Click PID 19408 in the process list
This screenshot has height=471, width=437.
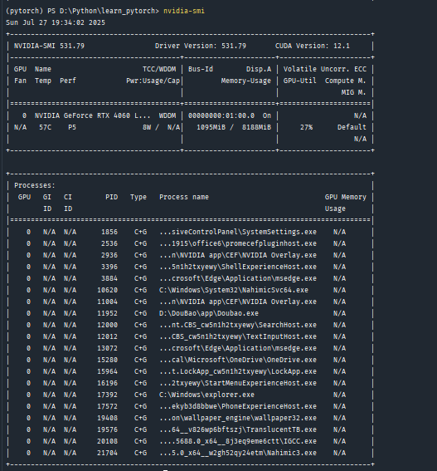pos(107,418)
